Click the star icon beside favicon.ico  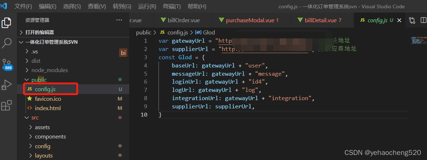30,99
